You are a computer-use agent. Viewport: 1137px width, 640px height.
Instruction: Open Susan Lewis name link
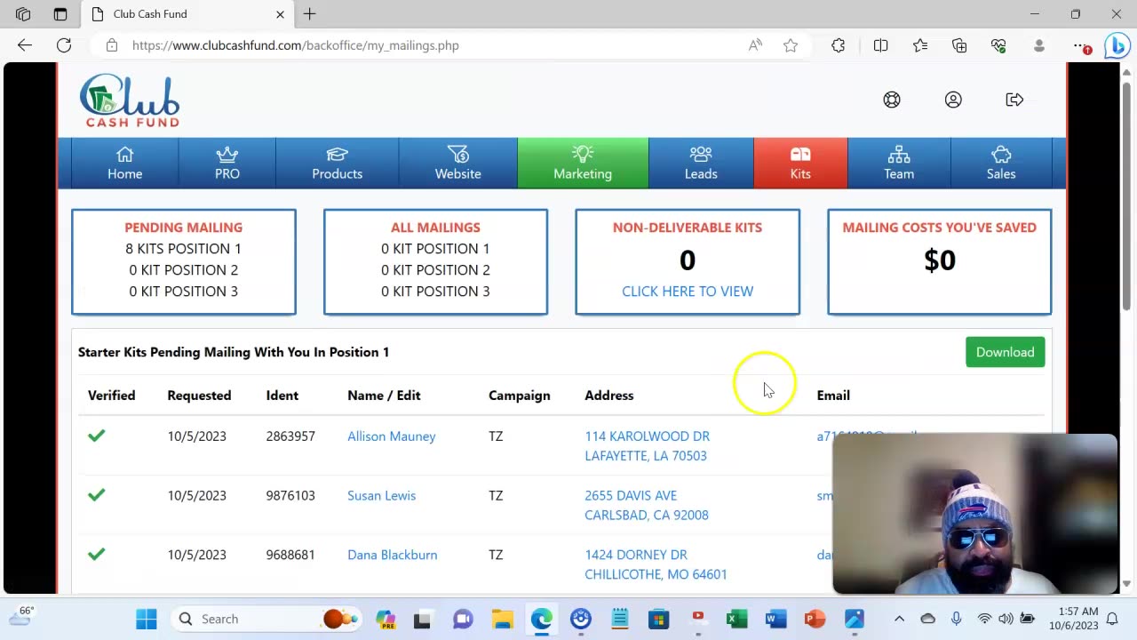click(381, 496)
